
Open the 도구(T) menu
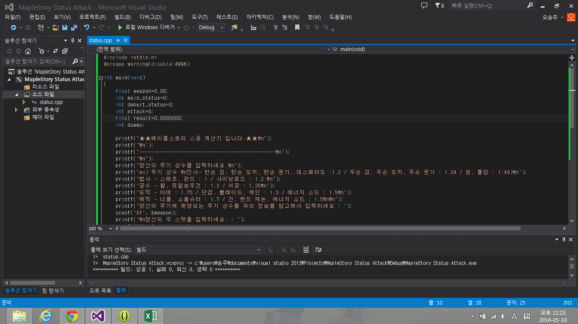click(200, 17)
